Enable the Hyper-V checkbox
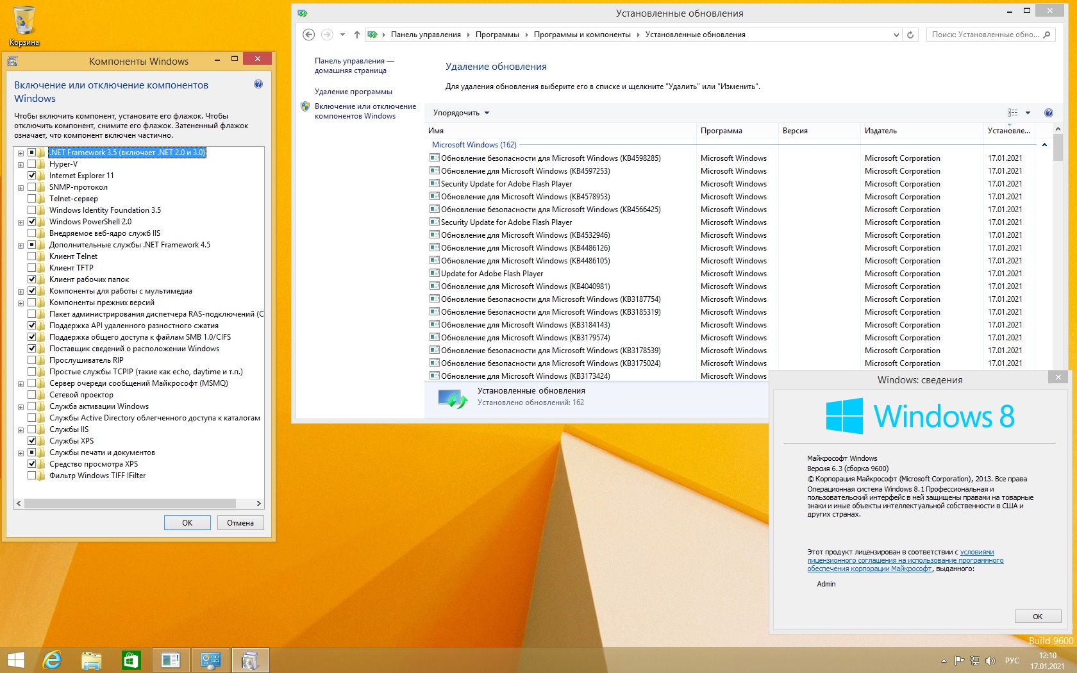Screen dimensions: 1077x673 31,164
